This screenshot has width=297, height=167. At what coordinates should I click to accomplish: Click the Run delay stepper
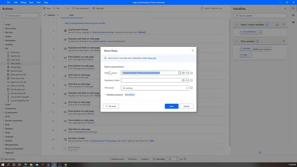[177, 159]
